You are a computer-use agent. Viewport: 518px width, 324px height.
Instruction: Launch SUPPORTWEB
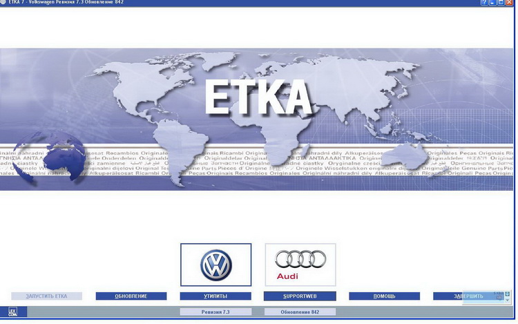coord(300,296)
